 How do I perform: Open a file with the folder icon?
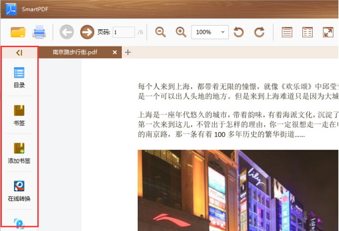coord(18,32)
